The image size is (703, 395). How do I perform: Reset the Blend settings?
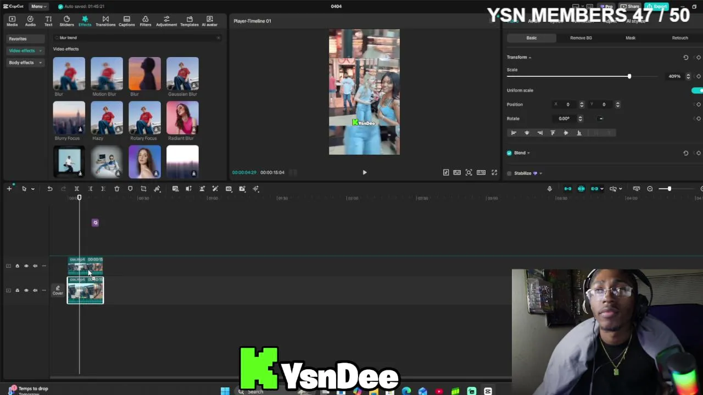[685, 153]
